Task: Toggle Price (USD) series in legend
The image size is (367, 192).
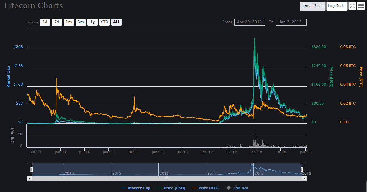Action: (173, 188)
